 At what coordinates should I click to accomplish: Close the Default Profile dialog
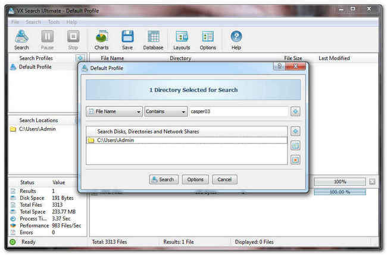295,66
